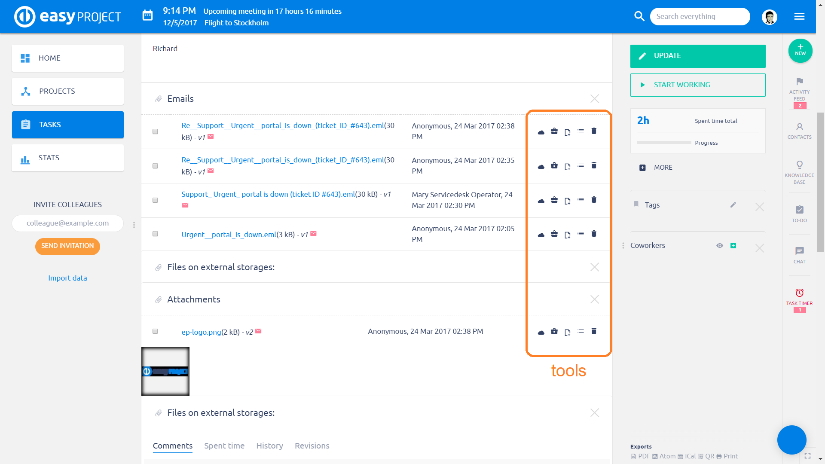Collapse first Files on external storages section

[595, 267]
